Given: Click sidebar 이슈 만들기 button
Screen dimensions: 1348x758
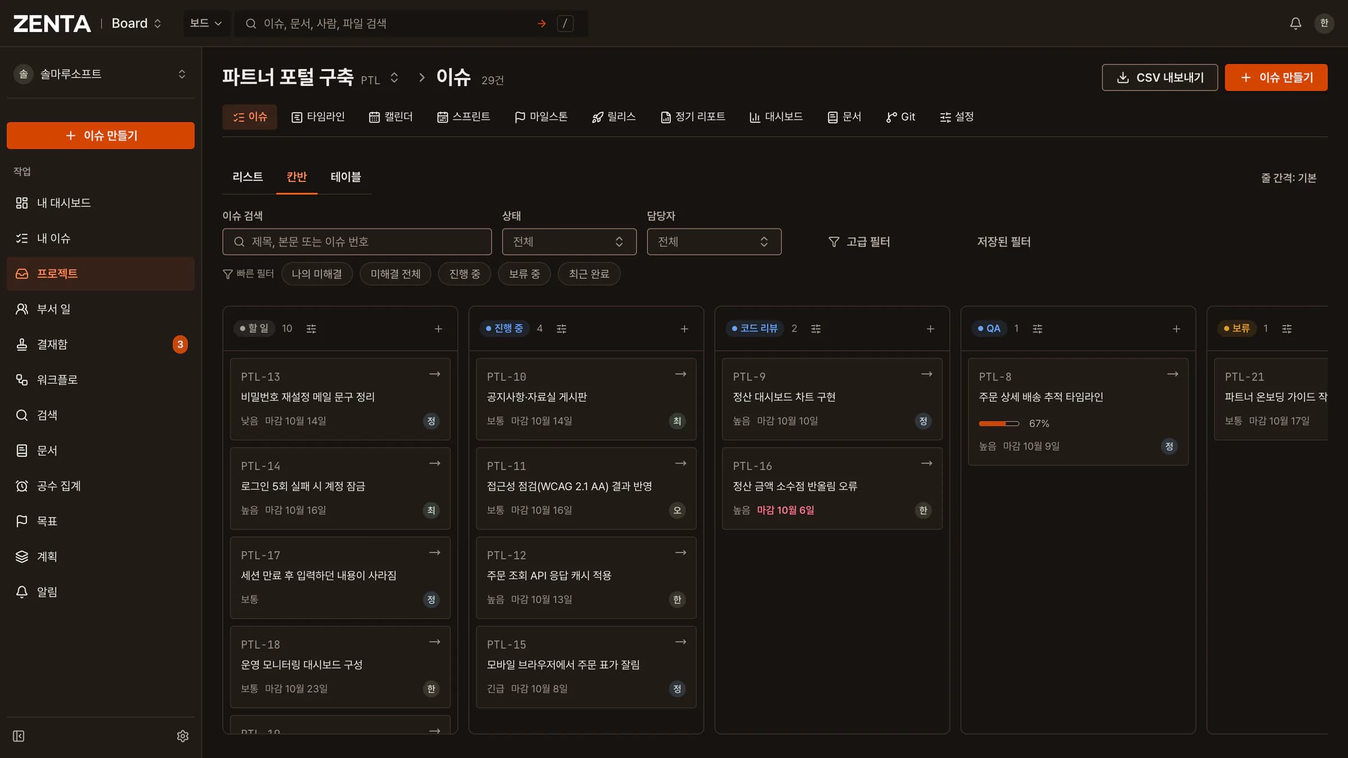Looking at the screenshot, I should (x=101, y=135).
